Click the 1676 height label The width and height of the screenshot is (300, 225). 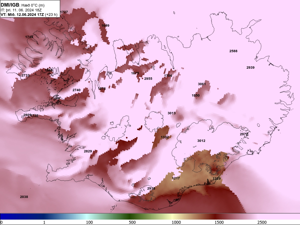pyautogui.click(x=102, y=88)
